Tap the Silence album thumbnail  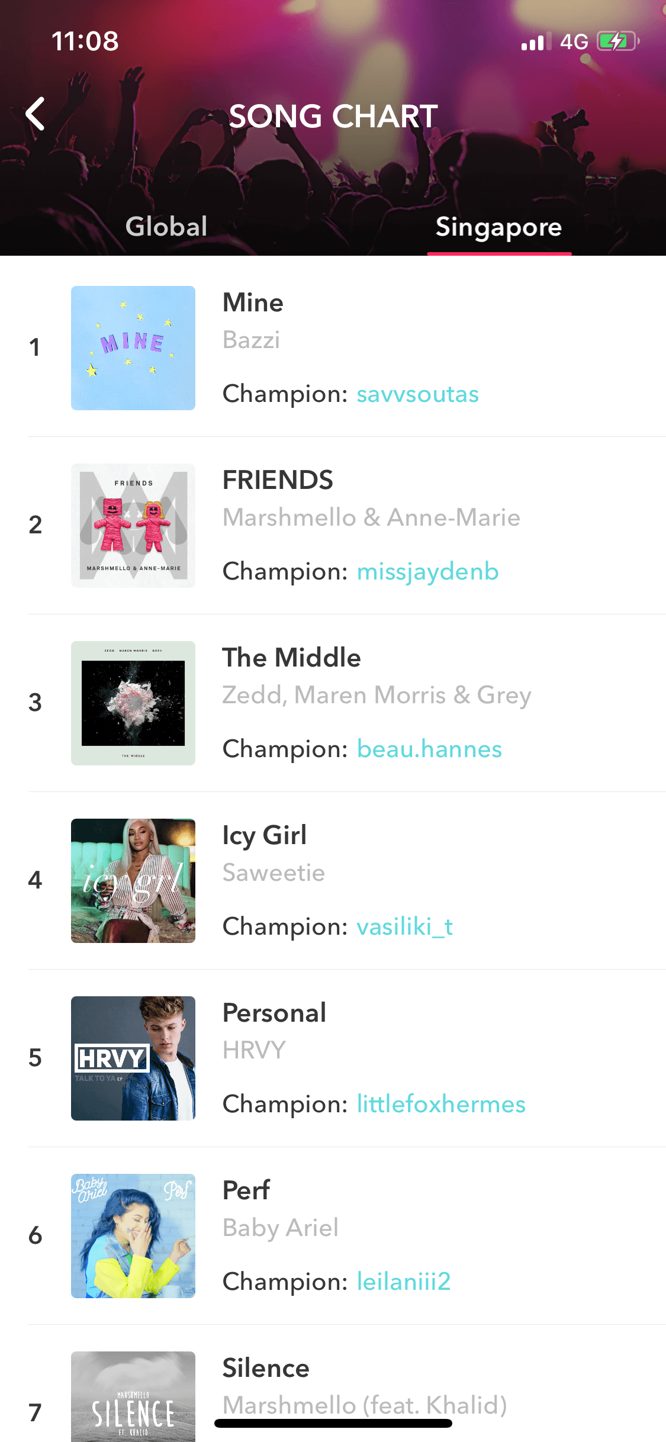(x=133, y=1397)
